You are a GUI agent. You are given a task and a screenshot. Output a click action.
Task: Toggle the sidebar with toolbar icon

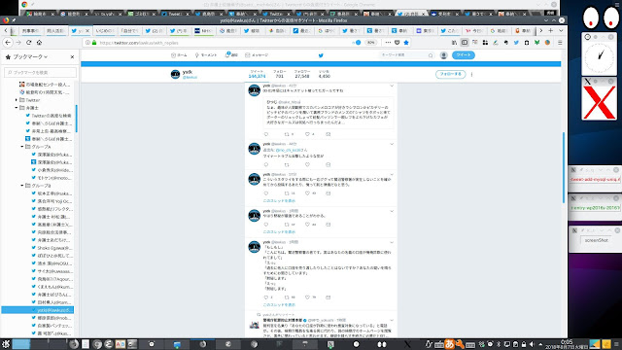coord(465,43)
